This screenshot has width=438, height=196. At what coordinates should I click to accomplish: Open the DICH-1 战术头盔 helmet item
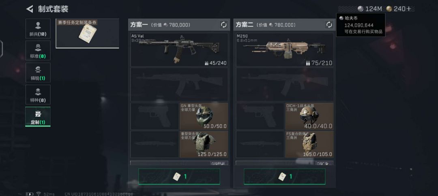(x=309, y=116)
